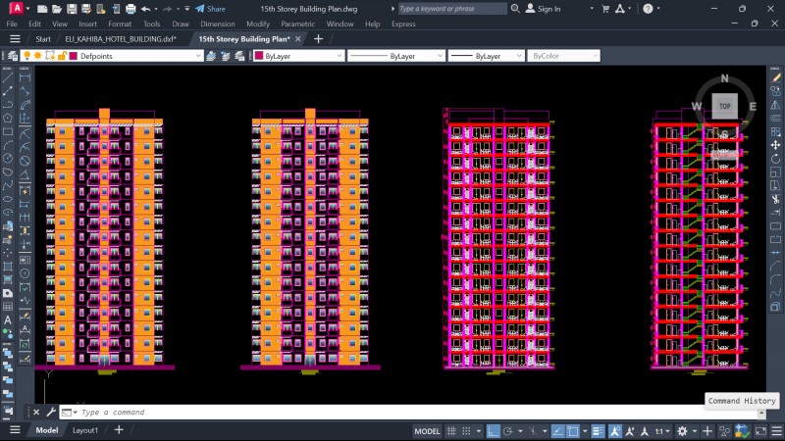Screen dimensions: 785x441
Task: Open the Layer Properties Manager icon
Action: click(13, 56)
